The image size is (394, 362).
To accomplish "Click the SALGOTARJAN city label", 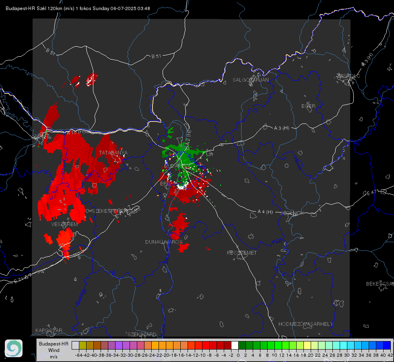I will pos(250,80).
